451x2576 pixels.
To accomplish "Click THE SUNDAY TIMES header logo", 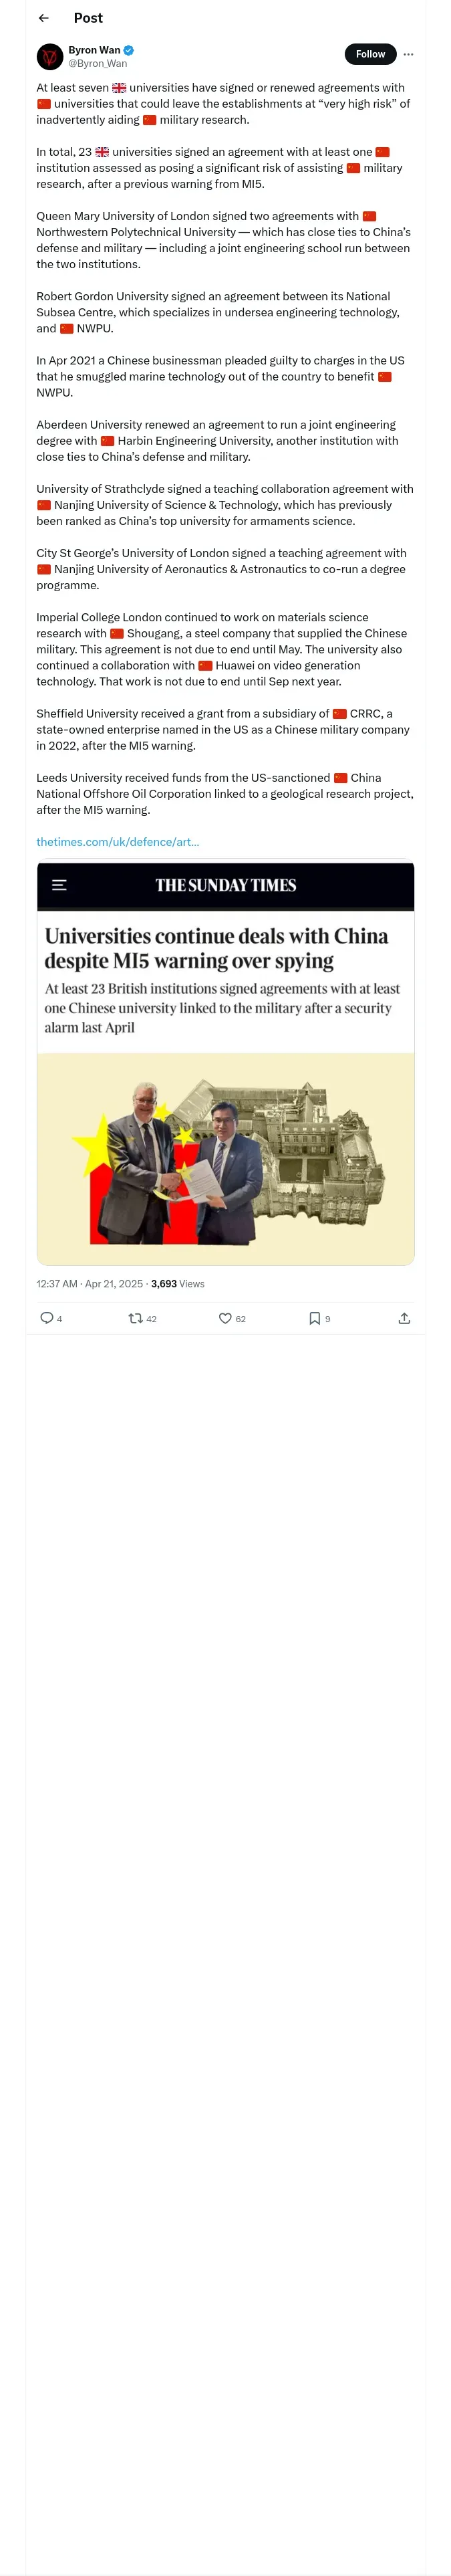I will (x=226, y=885).
